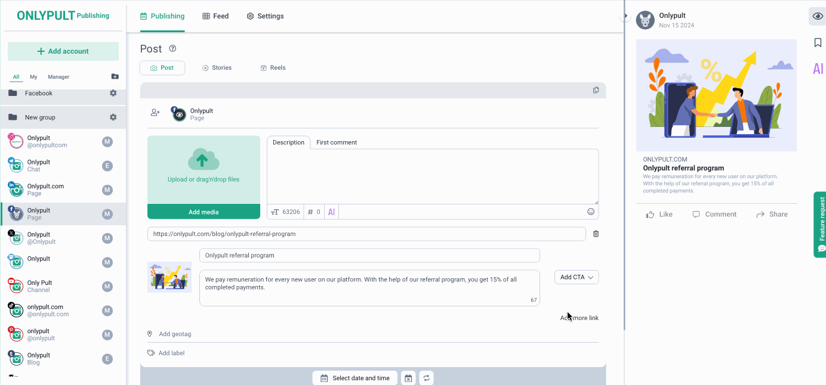826x385 pixels.
Task: Click the emoji picker smiley icon
Action: click(591, 212)
